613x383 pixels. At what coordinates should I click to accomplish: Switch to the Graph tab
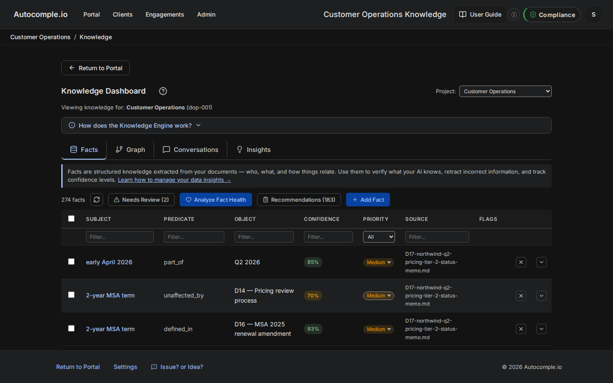[x=130, y=150]
